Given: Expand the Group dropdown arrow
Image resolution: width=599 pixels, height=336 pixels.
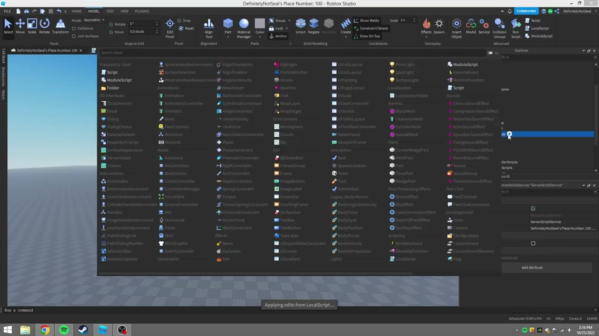Looking at the screenshot, I should coord(289,21).
